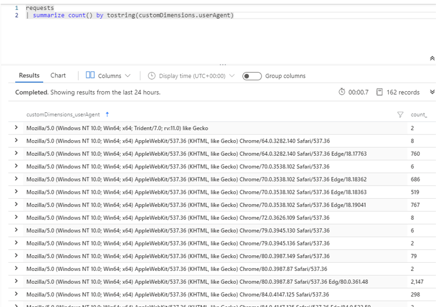The width and height of the screenshot is (447, 307).
Task: Click the customDimensions_userAgent column header
Action: [x=63, y=115]
